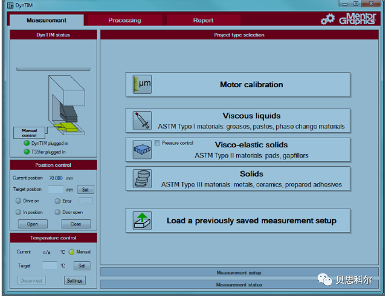Viewport: 385px width, 297px height.
Task: Click the Manual control label box
Action: tap(29, 132)
